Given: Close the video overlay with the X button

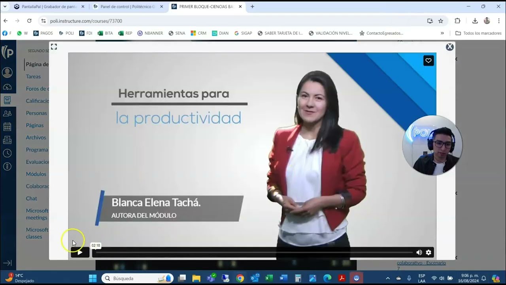Looking at the screenshot, I should pos(450,47).
